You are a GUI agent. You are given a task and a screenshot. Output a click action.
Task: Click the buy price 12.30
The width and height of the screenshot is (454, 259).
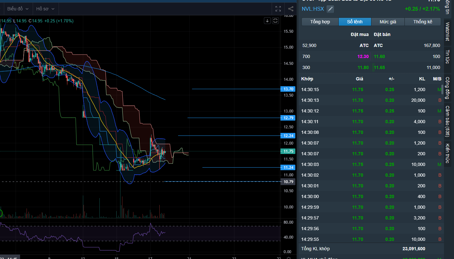pos(363,56)
